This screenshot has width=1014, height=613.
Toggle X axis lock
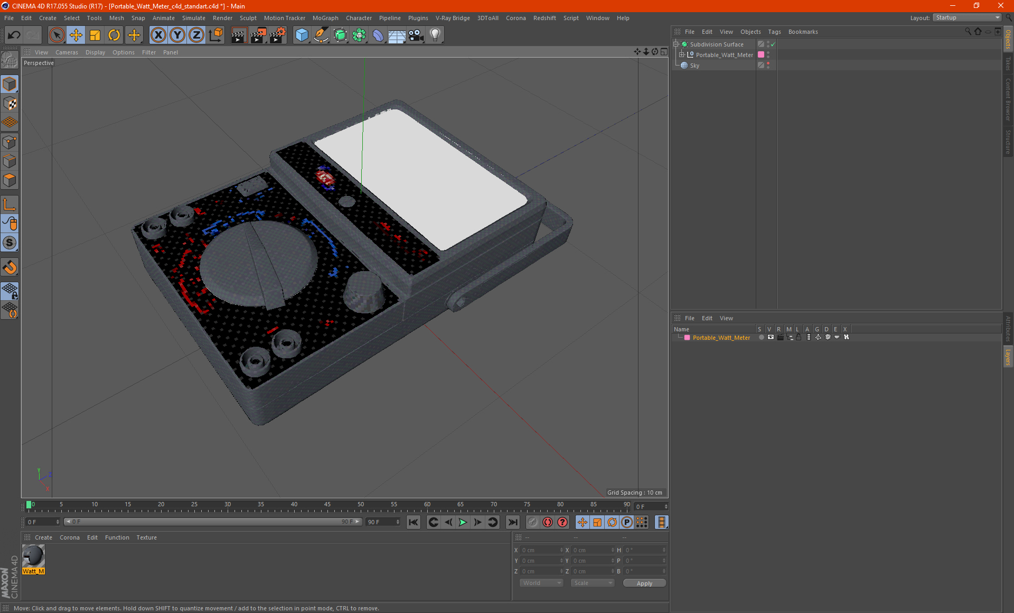[x=158, y=35]
